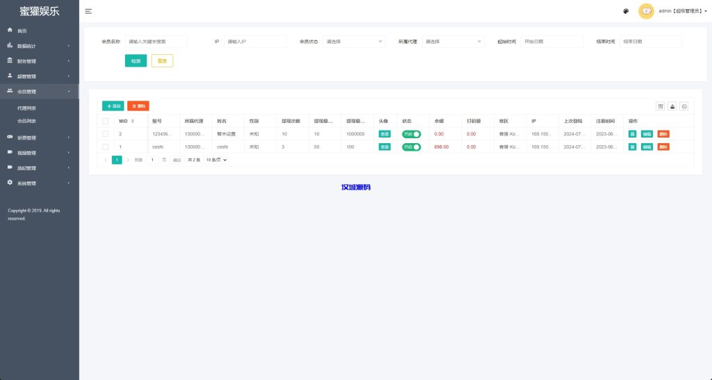Open the theme color palette icon

click(626, 11)
